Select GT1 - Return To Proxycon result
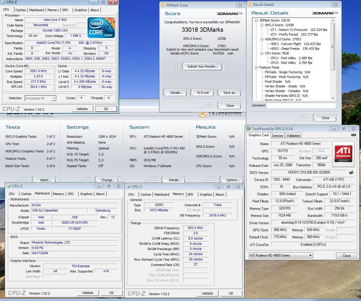This screenshot has width=361, height=301. (299, 30)
